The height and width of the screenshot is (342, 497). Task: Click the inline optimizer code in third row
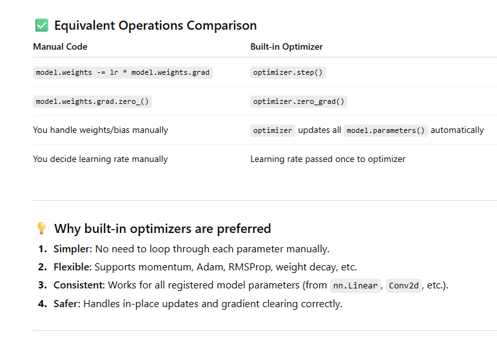273,130
